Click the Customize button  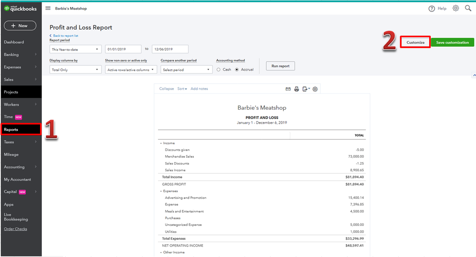click(x=415, y=42)
